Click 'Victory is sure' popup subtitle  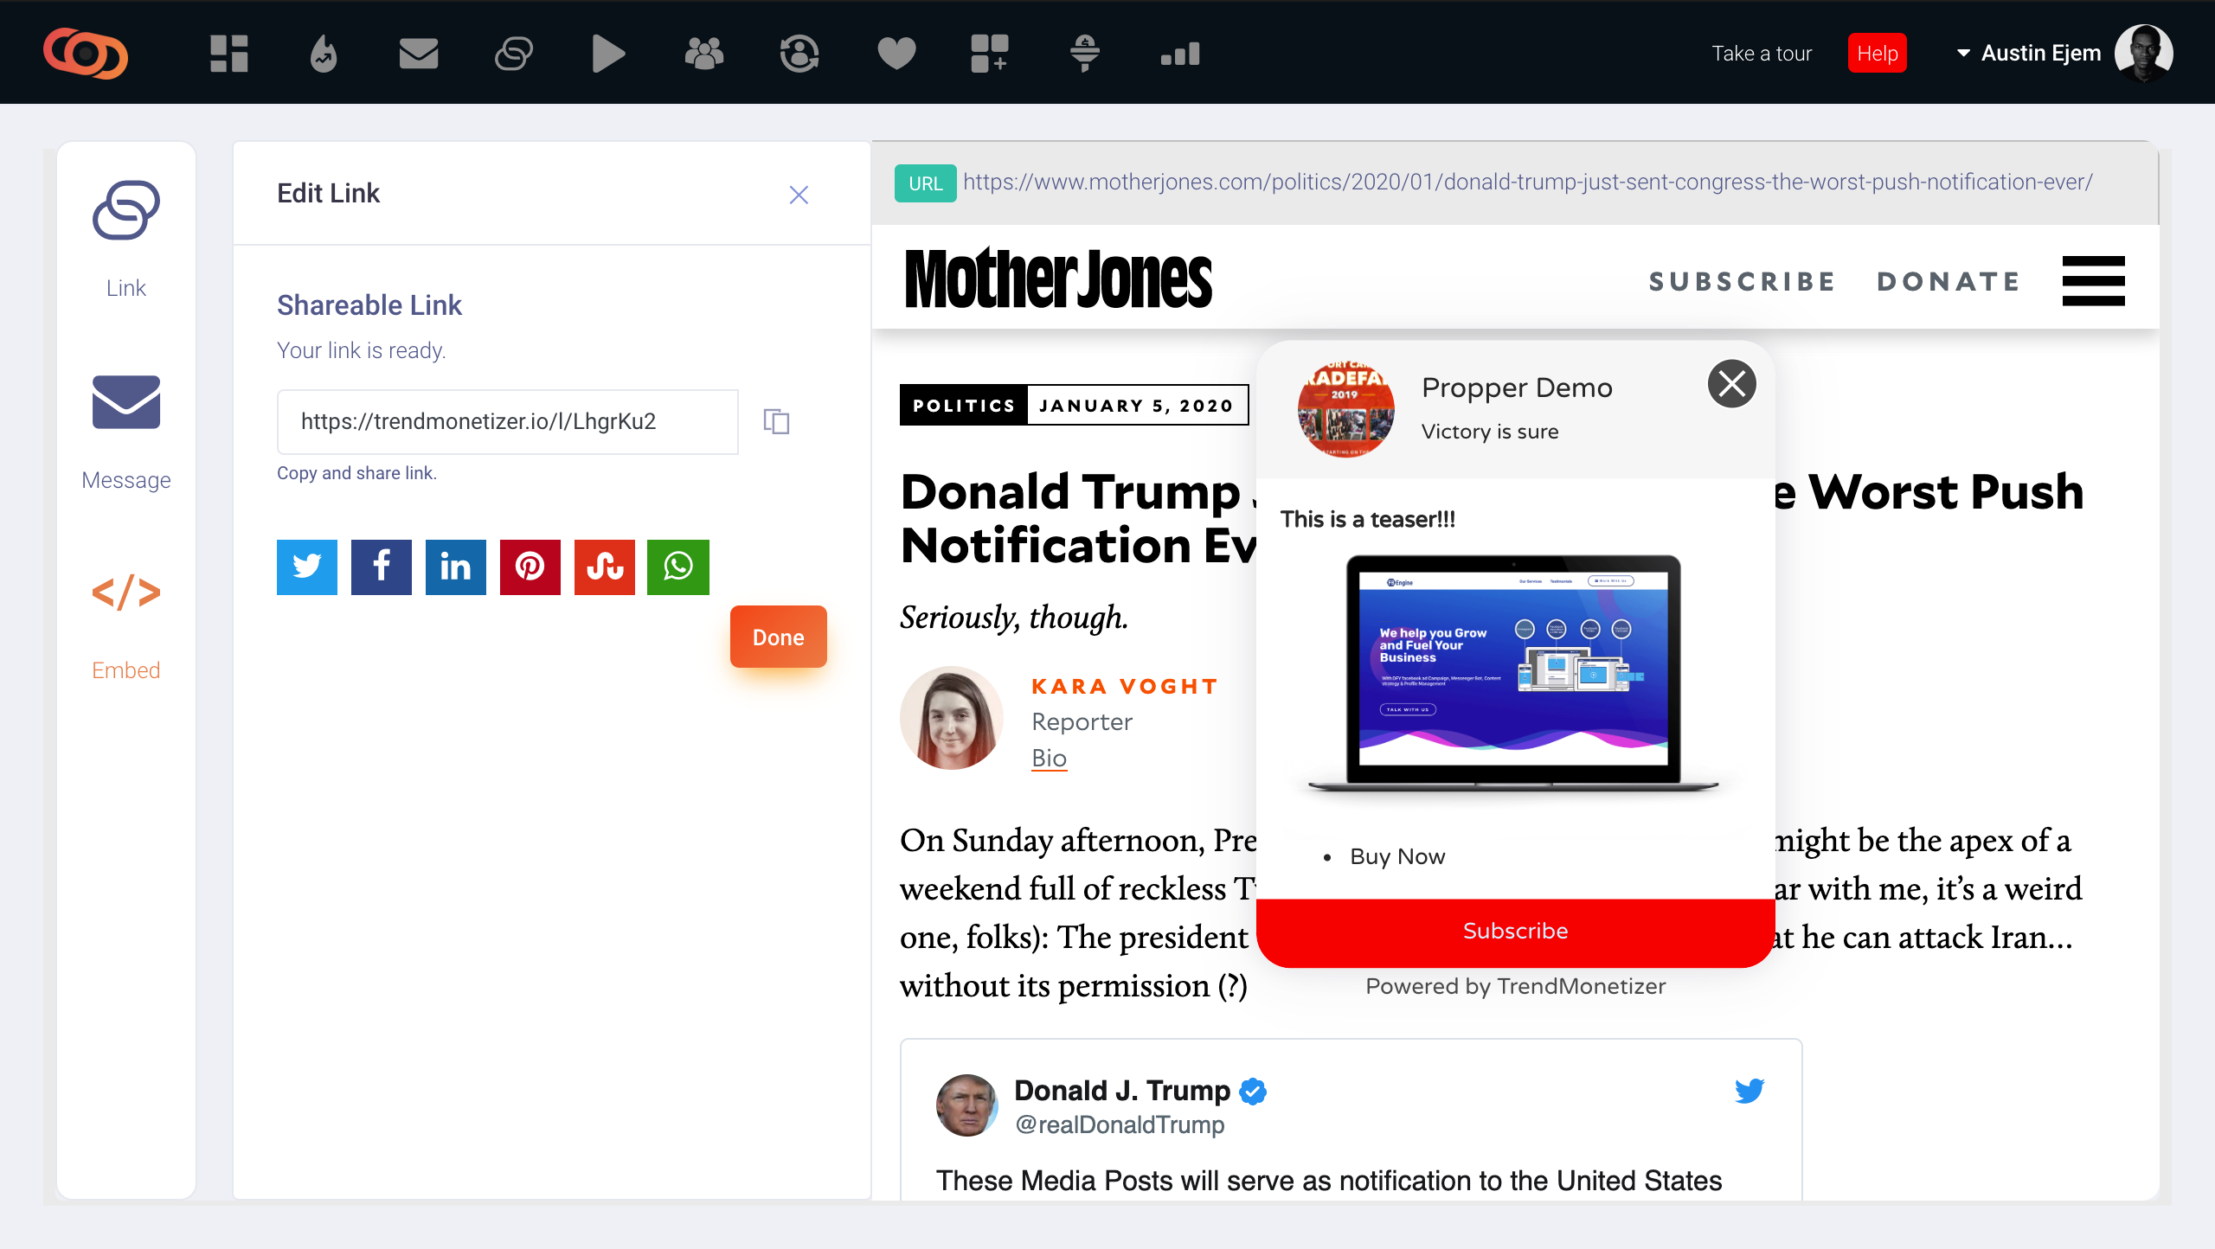(1490, 432)
